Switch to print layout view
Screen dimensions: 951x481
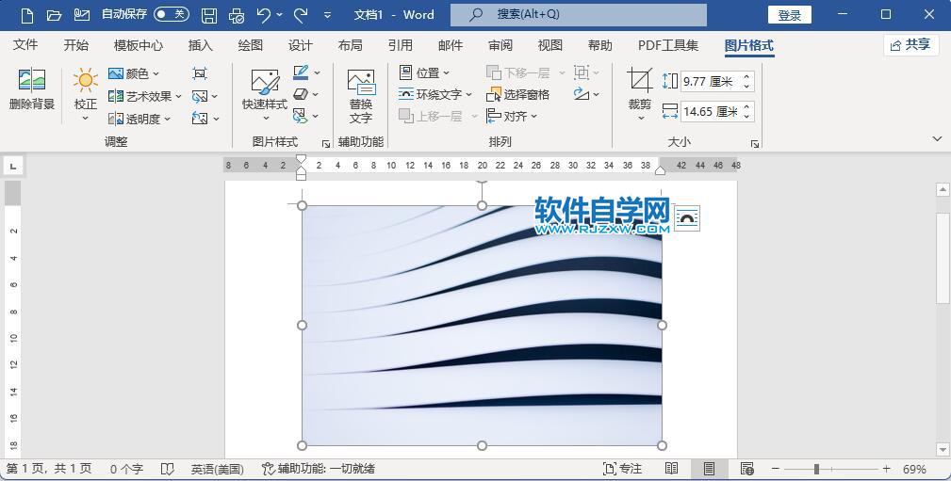[709, 469]
